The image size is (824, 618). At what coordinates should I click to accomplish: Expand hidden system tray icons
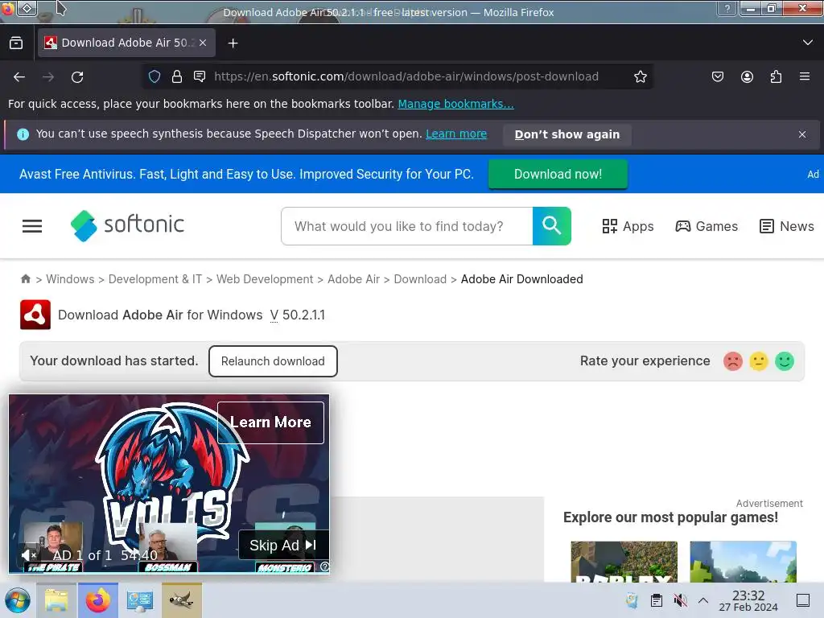point(703,600)
